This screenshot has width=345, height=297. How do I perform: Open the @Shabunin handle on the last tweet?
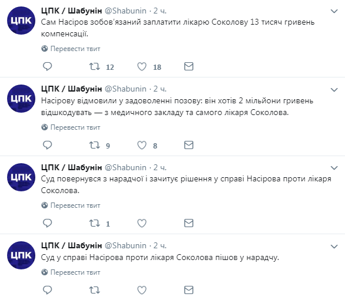pos(125,246)
